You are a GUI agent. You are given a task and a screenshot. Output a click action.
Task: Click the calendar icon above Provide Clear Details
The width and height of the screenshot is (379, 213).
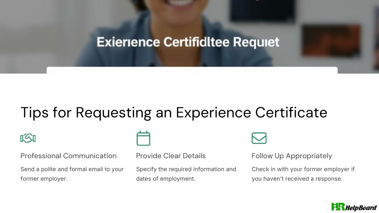click(x=143, y=138)
